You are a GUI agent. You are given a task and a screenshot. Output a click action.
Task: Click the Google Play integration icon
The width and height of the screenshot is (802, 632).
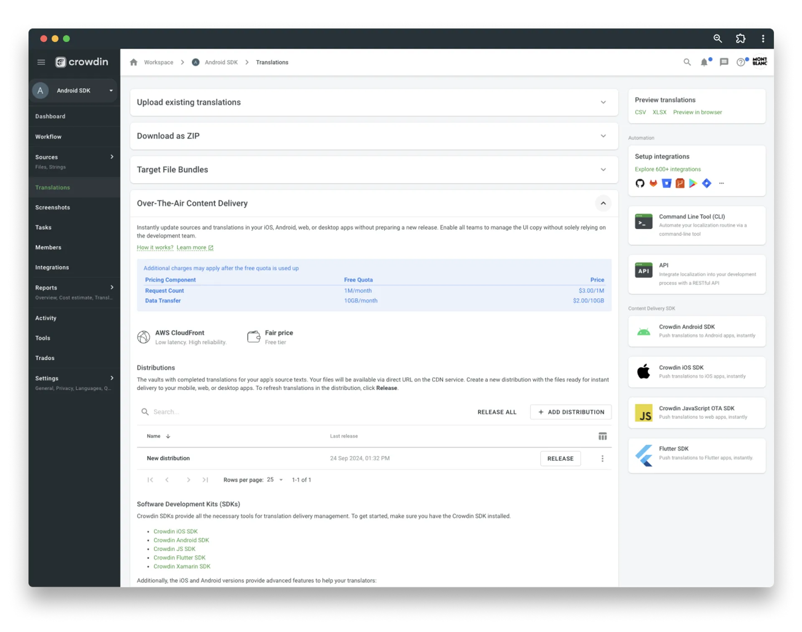693,183
